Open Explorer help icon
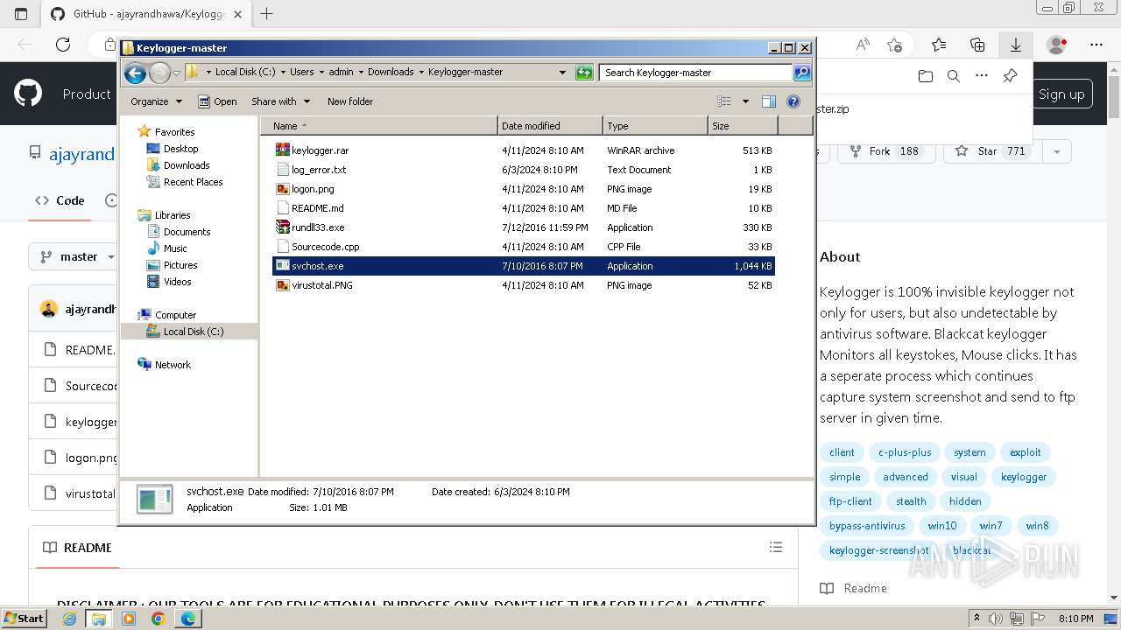 [x=793, y=101]
